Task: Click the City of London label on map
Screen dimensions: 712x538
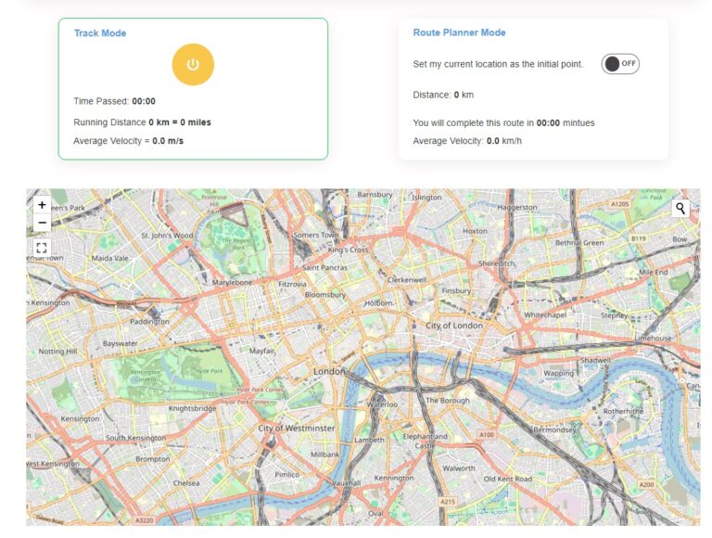Action: [x=454, y=326]
